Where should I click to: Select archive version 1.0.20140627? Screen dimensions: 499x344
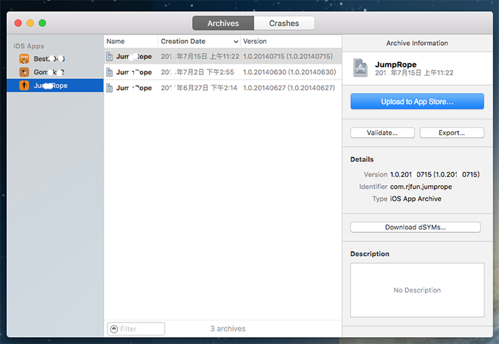tap(289, 88)
